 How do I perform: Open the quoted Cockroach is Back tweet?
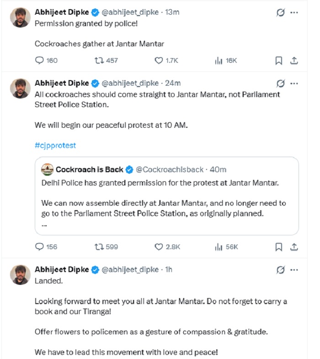click(x=166, y=196)
